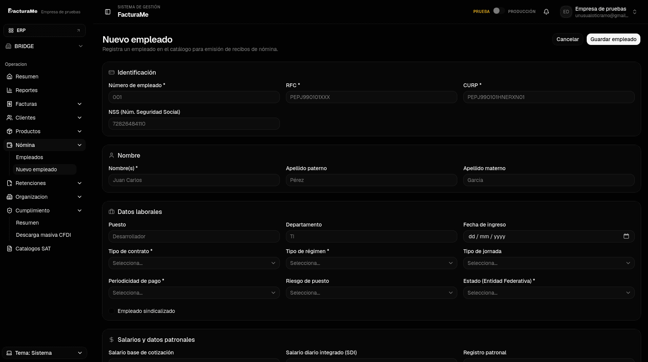
Task: Click the ERP external arrow icon
Action: pyautogui.click(x=78, y=30)
